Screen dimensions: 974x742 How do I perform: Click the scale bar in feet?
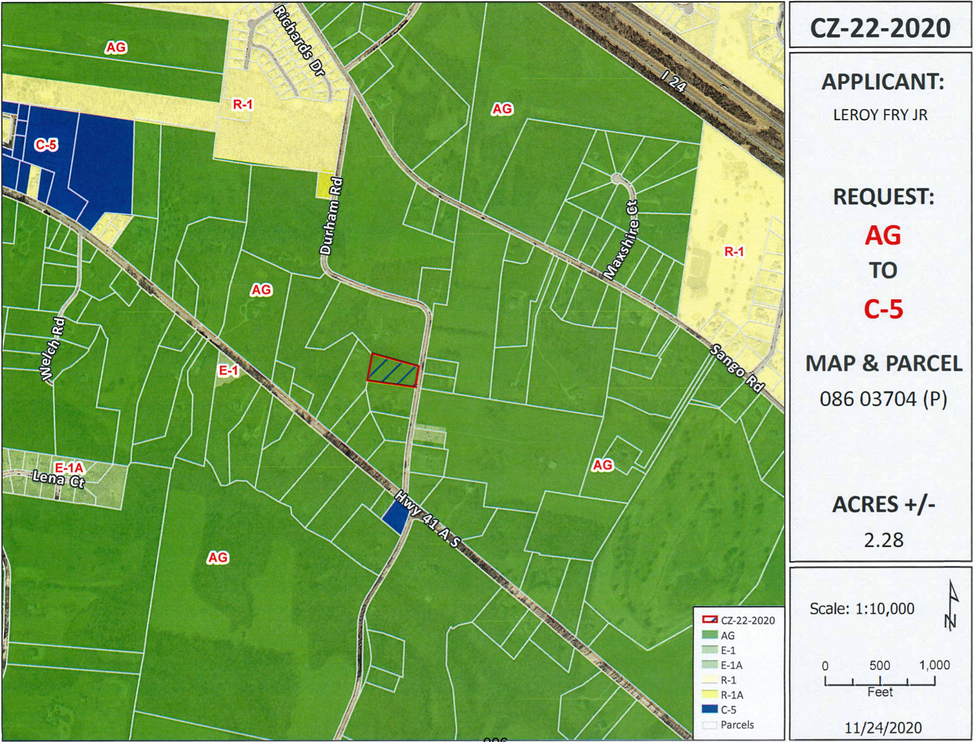click(x=879, y=681)
